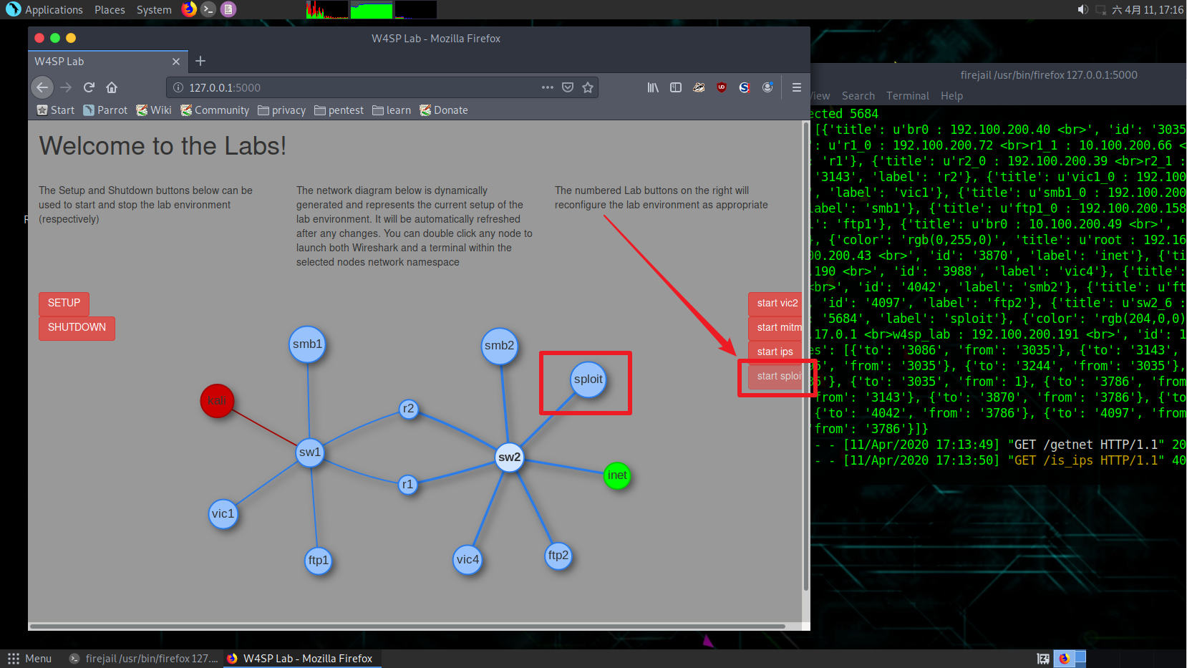Open the Places menu
Viewport: 1187px width, 668px height.
point(110,9)
